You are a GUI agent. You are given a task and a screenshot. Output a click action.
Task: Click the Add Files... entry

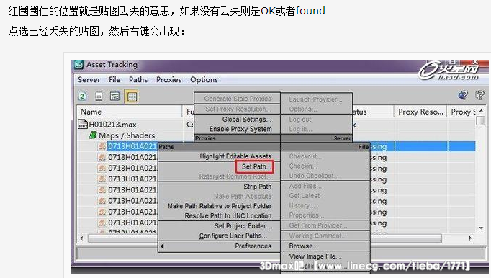click(305, 186)
